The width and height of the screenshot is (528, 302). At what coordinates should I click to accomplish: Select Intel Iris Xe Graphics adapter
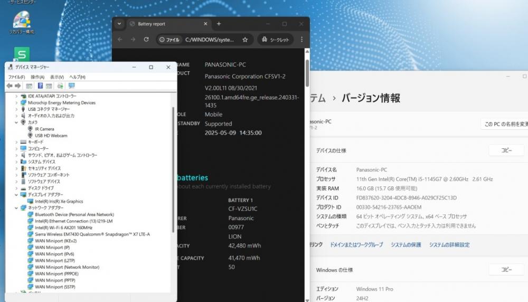point(59,201)
